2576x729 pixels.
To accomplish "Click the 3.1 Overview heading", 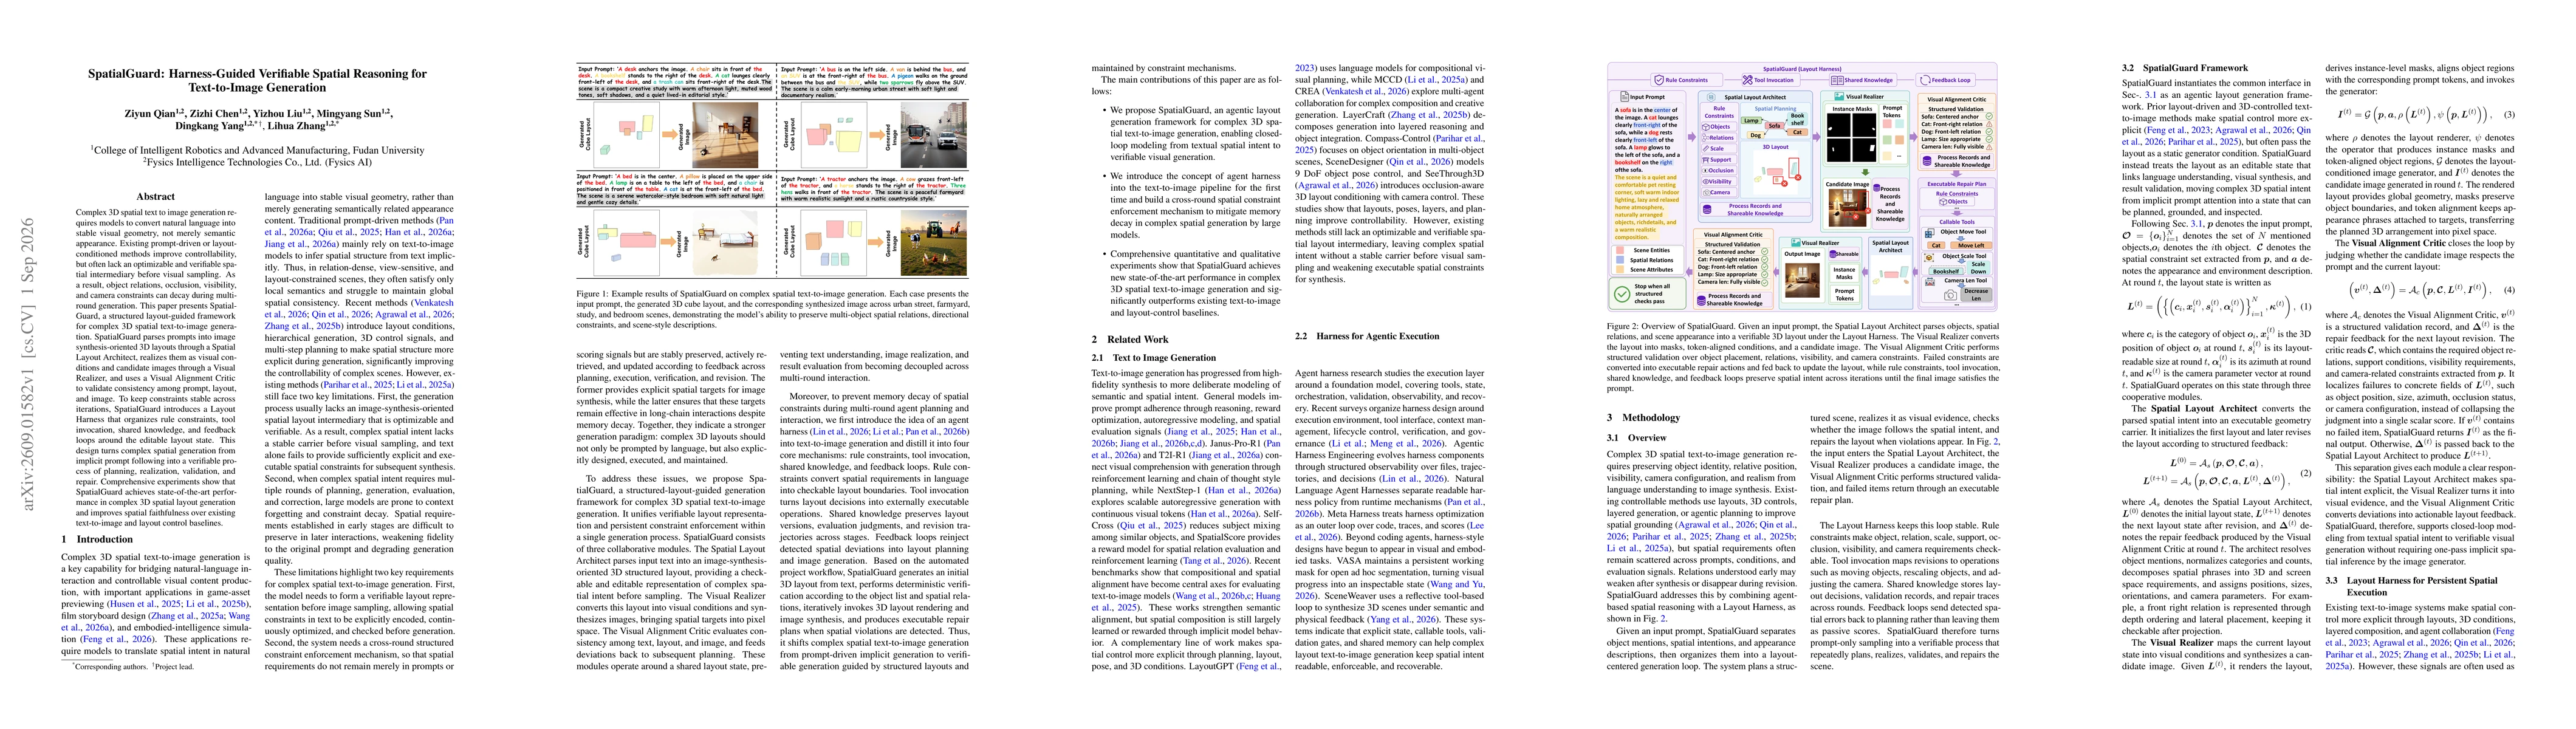I will 1637,437.
